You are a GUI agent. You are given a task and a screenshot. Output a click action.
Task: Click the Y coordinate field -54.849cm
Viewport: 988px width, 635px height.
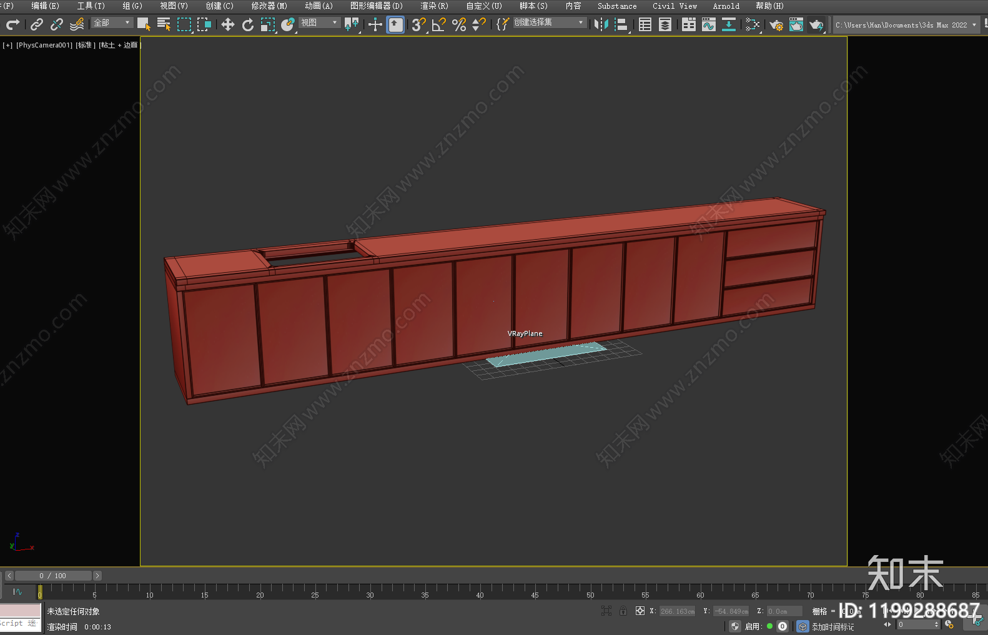[x=731, y=611]
